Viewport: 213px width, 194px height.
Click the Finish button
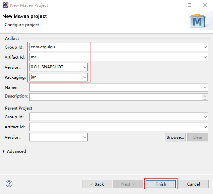click(x=161, y=184)
